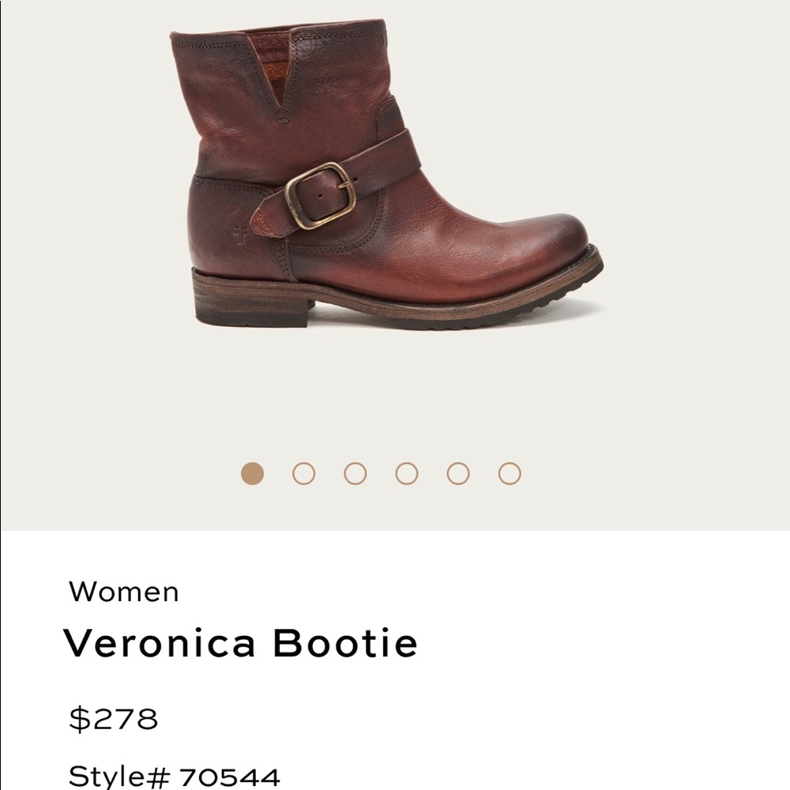Select the first carousel dot indicator
This screenshot has height=790, width=790.
[x=252, y=475]
